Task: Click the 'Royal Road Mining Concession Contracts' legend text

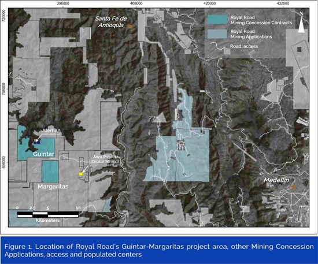Action: [261, 20]
